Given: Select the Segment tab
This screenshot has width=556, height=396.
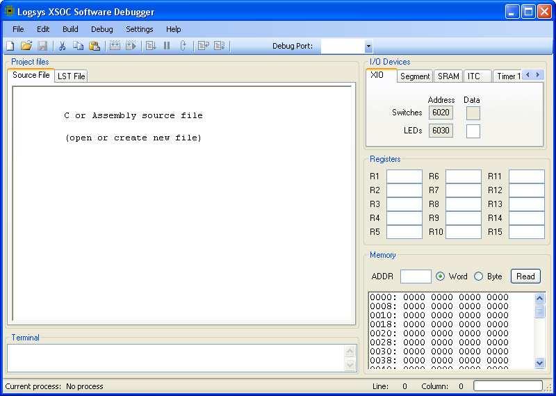Looking at the screenshot, I should coord(414,76).
